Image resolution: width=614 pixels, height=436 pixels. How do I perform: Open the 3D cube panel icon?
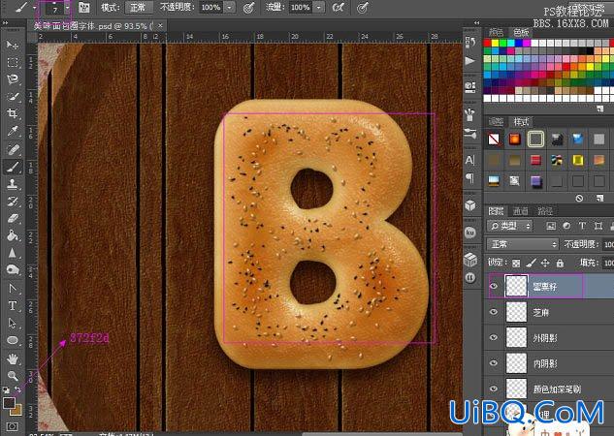point(469,205)
